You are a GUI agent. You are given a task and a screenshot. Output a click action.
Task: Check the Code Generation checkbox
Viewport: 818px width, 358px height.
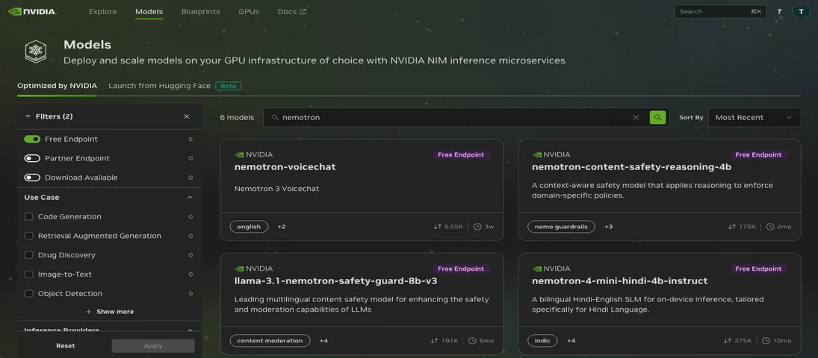click(28, 217)
